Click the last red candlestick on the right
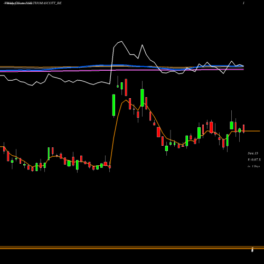The width and height of the screenshot is (264, 264). 244,129
